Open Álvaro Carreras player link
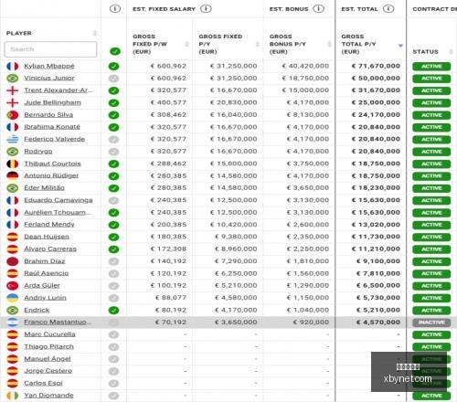 [50, 249]
